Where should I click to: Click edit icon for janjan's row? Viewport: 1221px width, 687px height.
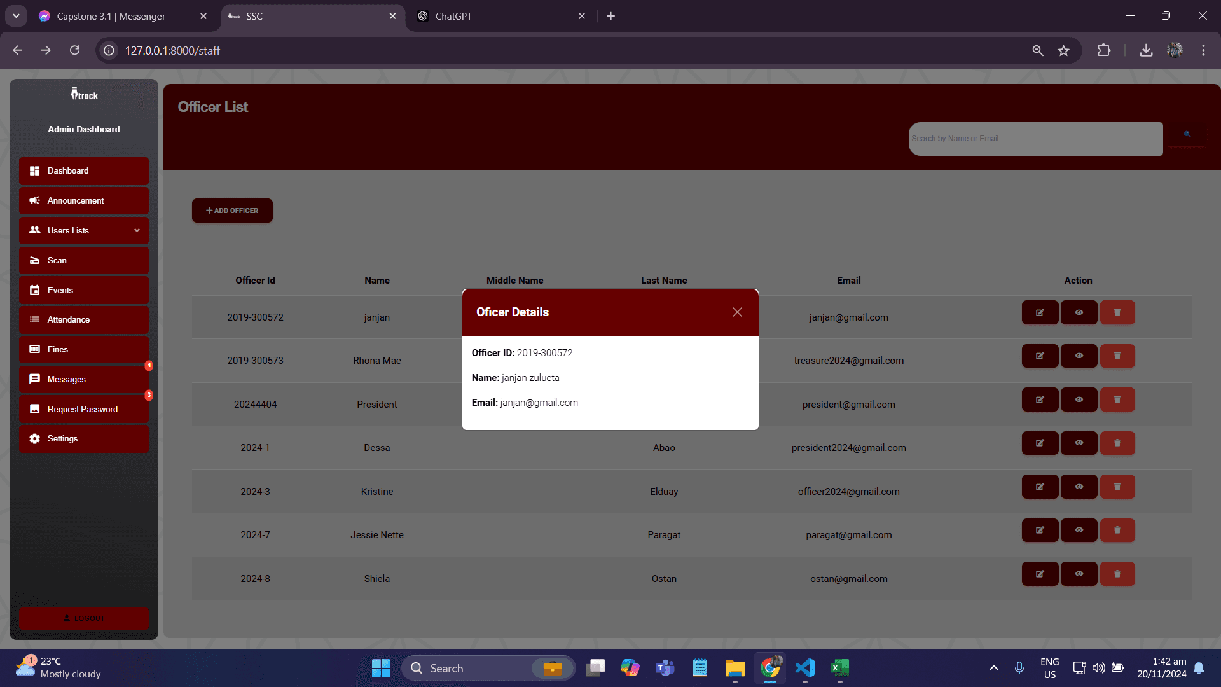(x=1040, y=312)
